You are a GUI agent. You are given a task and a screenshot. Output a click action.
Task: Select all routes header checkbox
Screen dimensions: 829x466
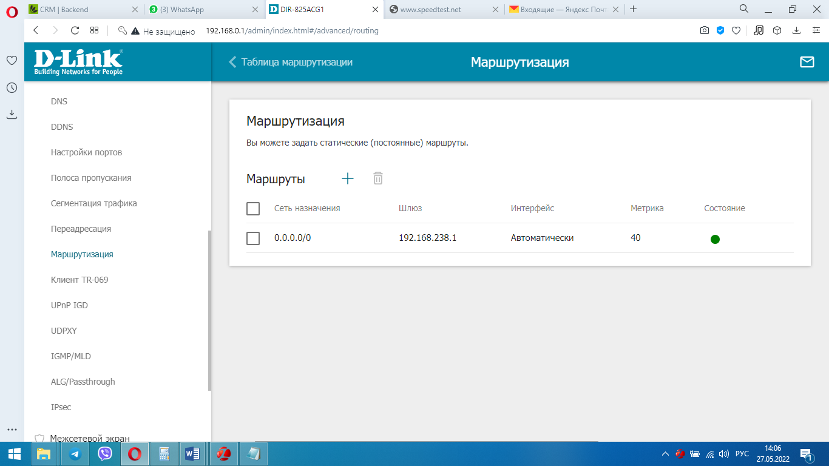[253, 209]
